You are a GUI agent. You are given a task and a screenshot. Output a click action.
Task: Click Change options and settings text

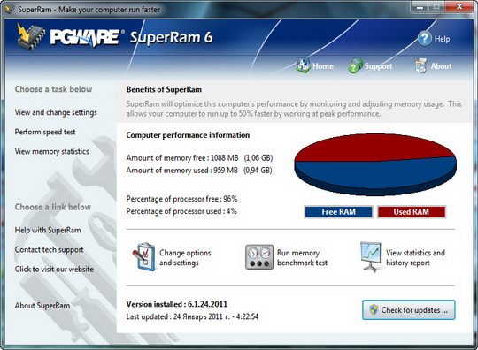[x=185, y=258]
